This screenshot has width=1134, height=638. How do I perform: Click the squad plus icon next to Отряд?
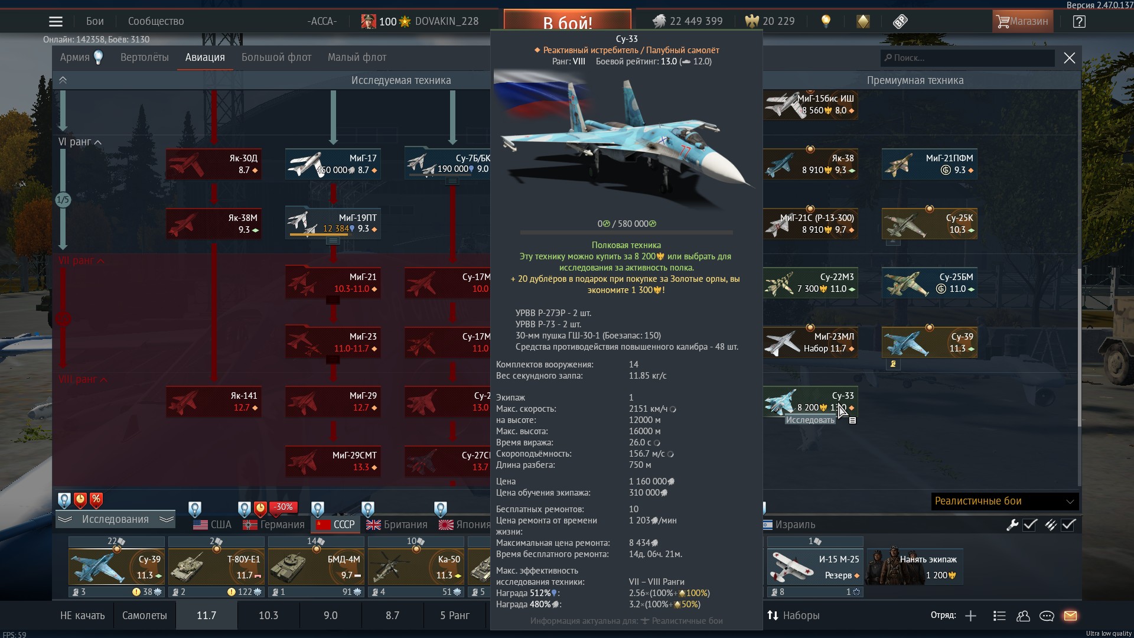tap(970, 616)
